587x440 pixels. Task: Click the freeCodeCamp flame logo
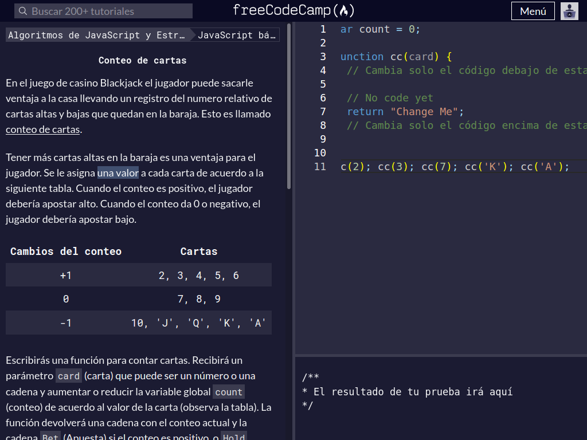(344, 10)
